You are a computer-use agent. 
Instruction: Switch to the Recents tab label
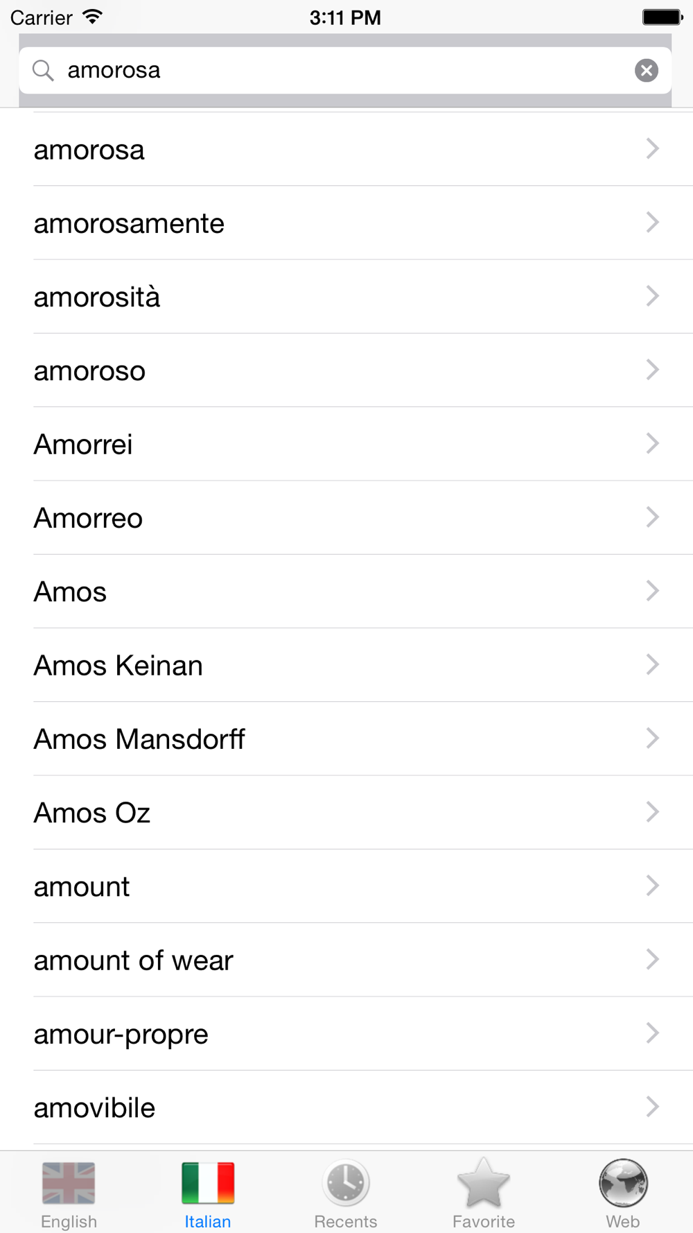click(346, 1221)
